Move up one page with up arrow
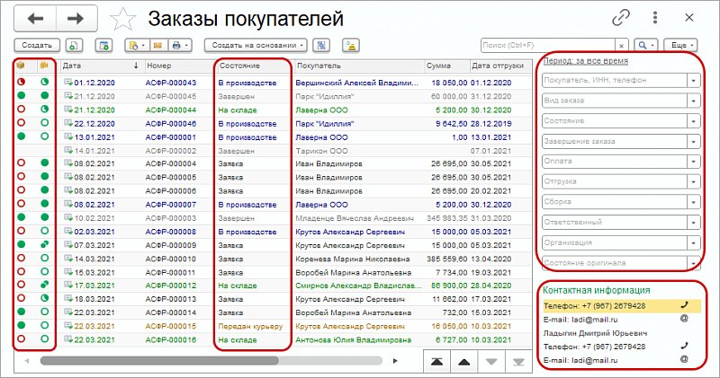Image resolution: width=720 pixels, height=378 pixels. click(464, 362)
